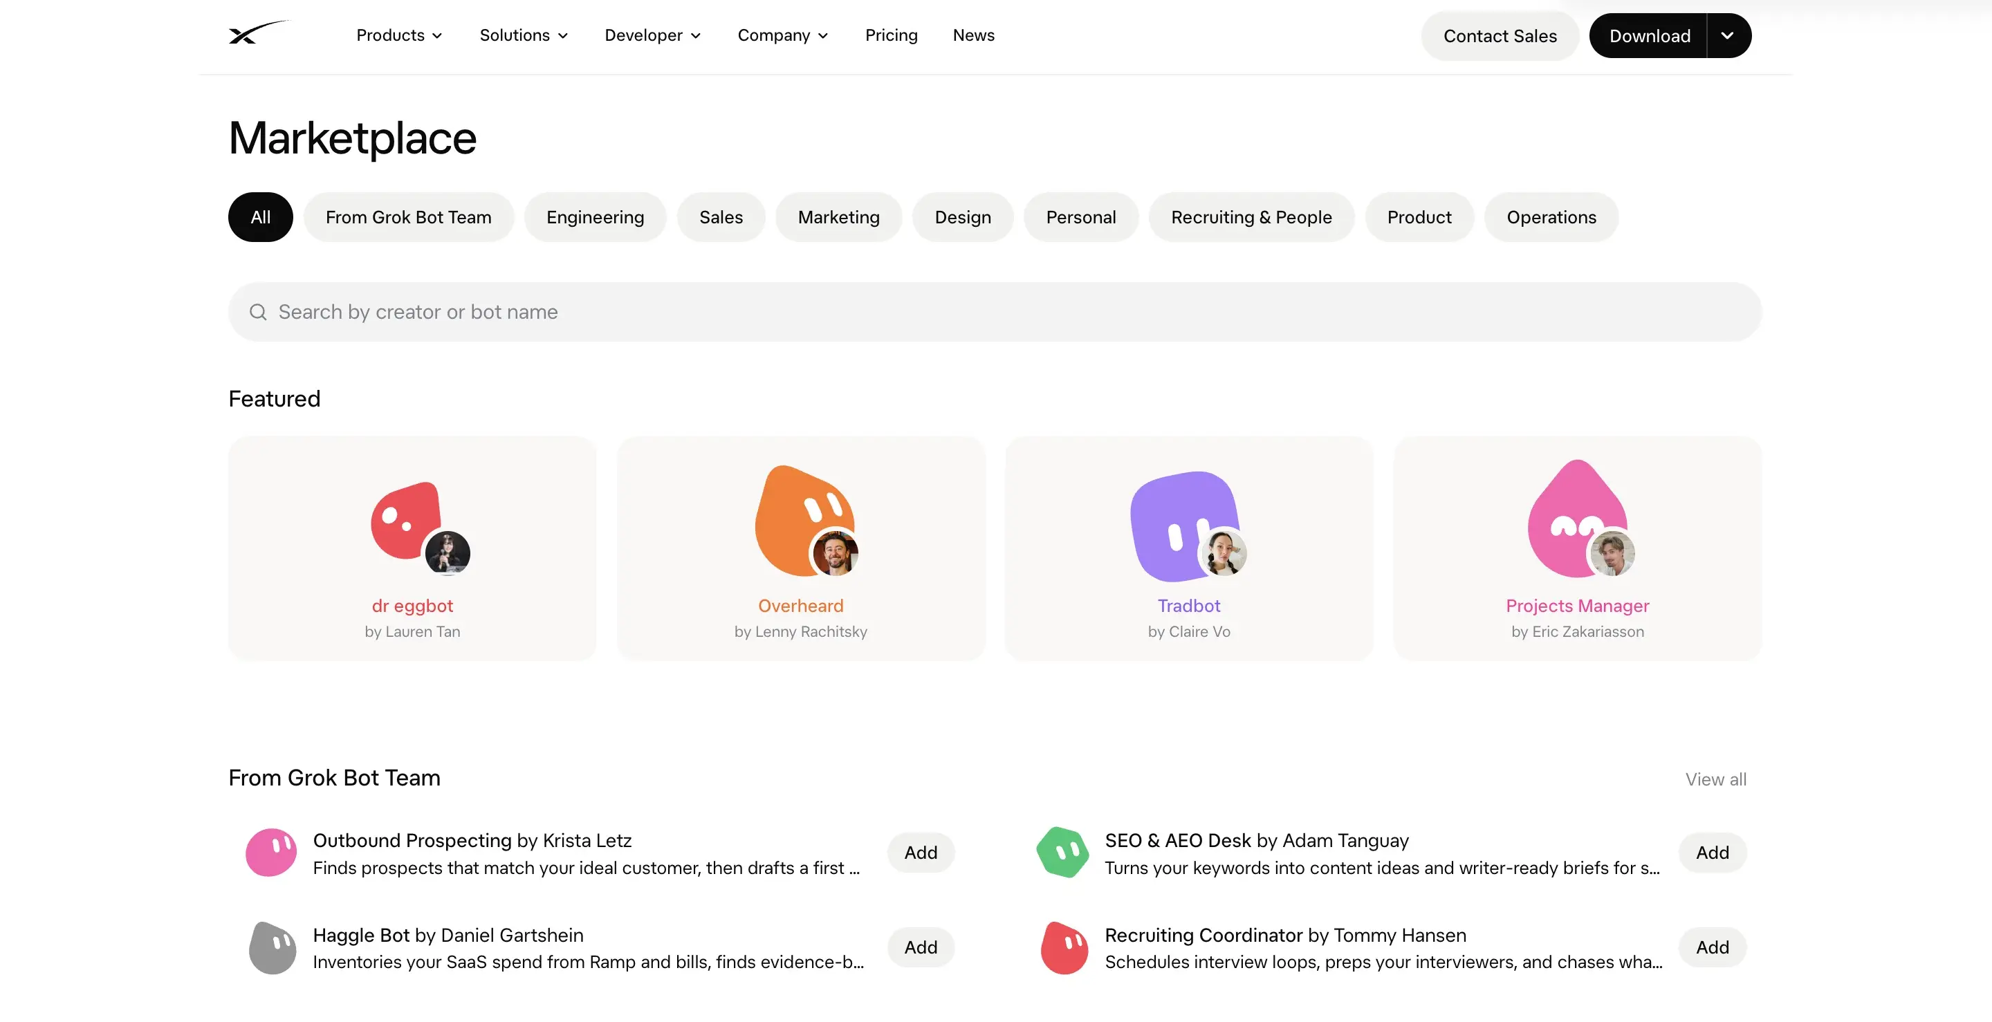
Task: Open the Pricing page
Action: pyautogui.click(x=891, y=35)
